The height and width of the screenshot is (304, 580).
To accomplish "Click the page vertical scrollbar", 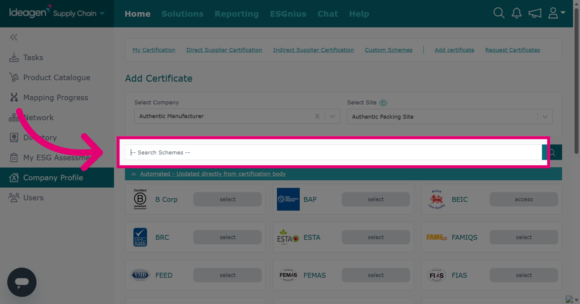I will click(x=576, y=81).
